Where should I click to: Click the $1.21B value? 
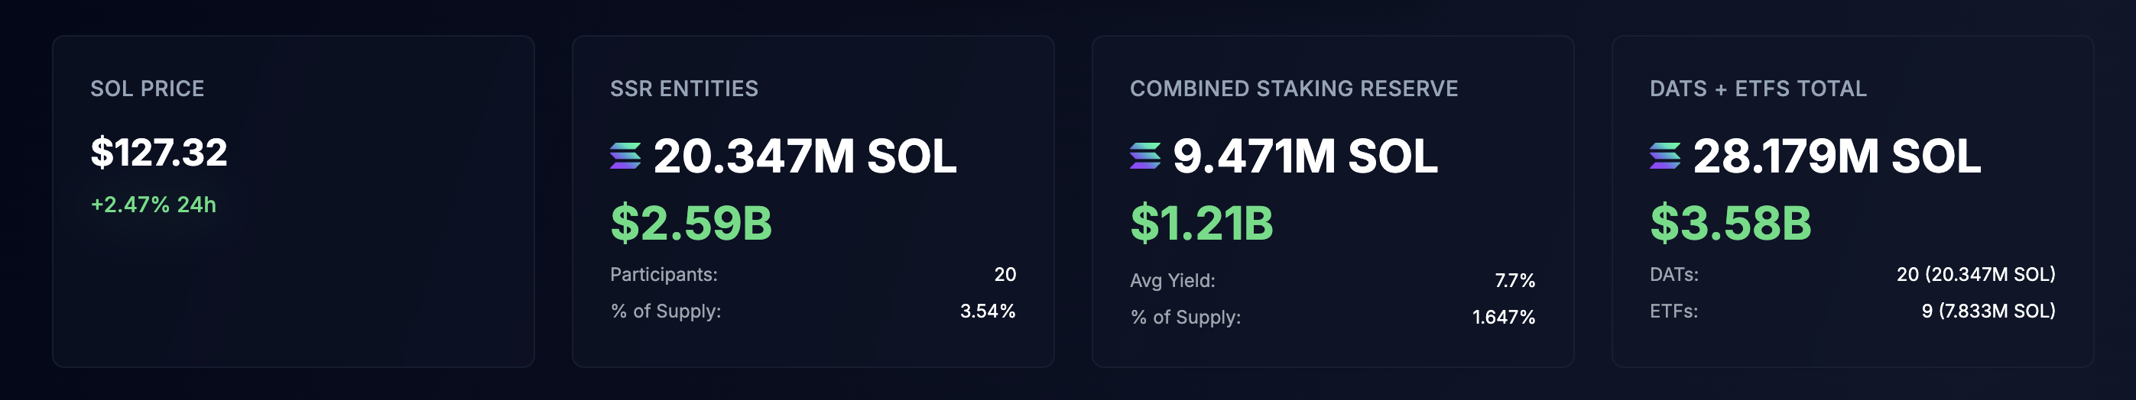[1202, 223]
